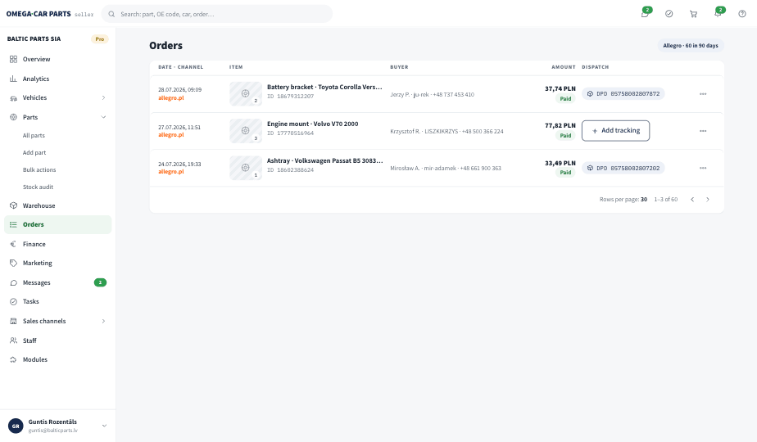The height and width of the screenshot is (442, 757).
Task: Open the notifications bell icon
Action: (x=718, y=14)
